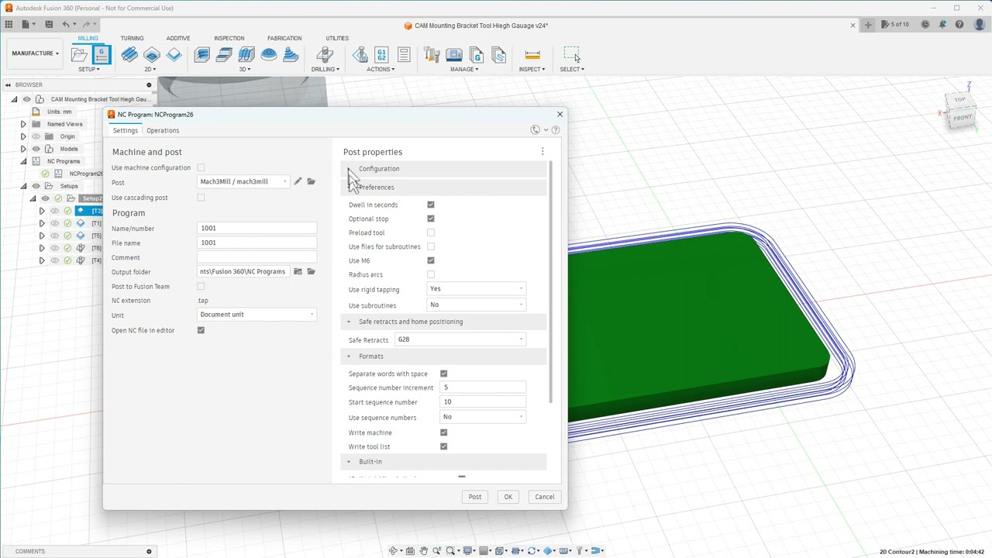The height and width of the screenshot is (558, 992).
Task: Click the Measure icon in Inspect
Action: click(x=532, y=54)
